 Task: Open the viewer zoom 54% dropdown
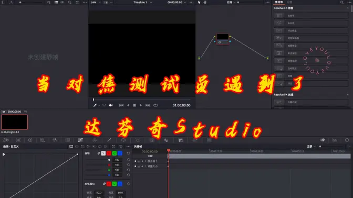click(96, 2)
